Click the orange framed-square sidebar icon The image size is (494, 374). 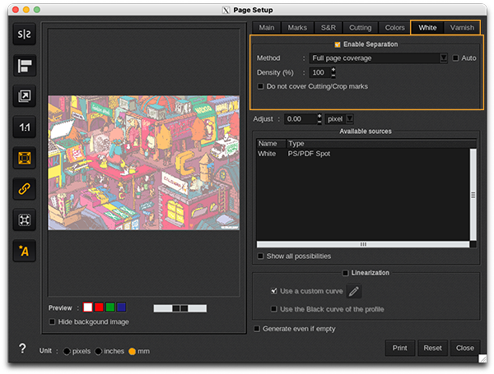tap(24, 158)
